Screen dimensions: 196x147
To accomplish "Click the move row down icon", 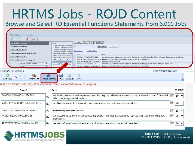I will click(26, 77).
